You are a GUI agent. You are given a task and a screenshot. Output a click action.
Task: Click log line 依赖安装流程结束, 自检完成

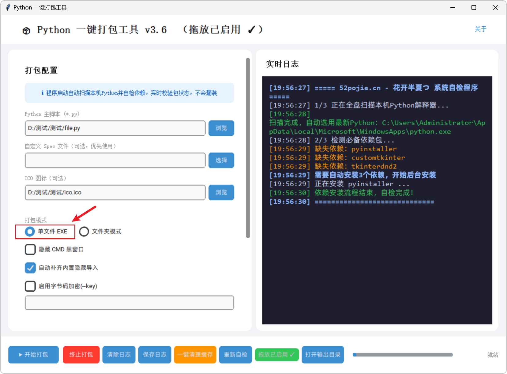[x=341, y=193]
